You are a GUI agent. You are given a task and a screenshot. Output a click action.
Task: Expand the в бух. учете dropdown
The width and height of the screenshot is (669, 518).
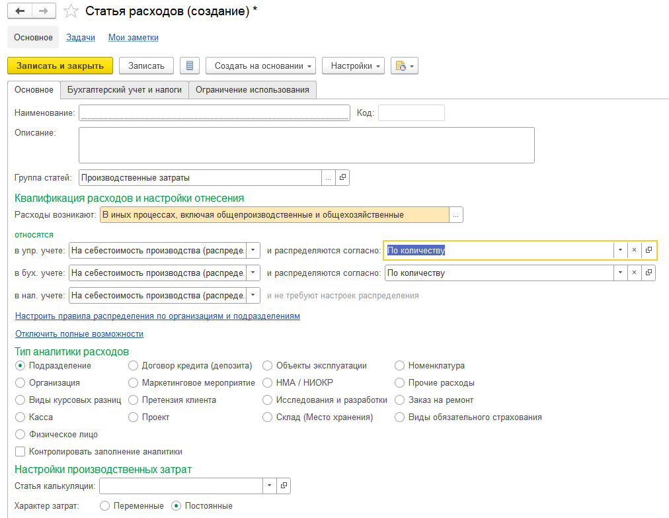click(253, 273)
